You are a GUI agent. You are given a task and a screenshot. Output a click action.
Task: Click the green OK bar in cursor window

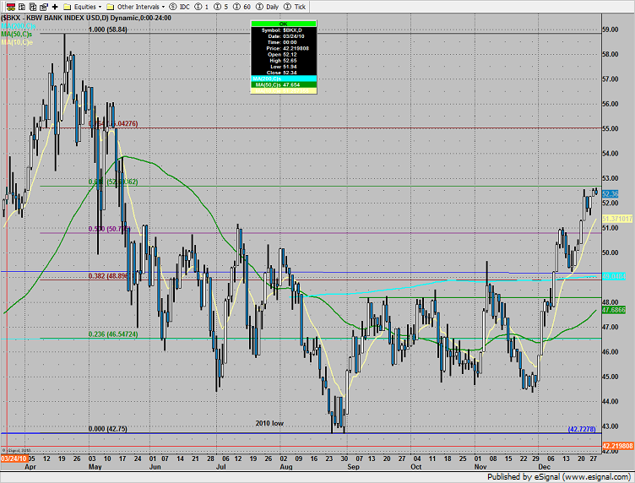tap(284, 24)
